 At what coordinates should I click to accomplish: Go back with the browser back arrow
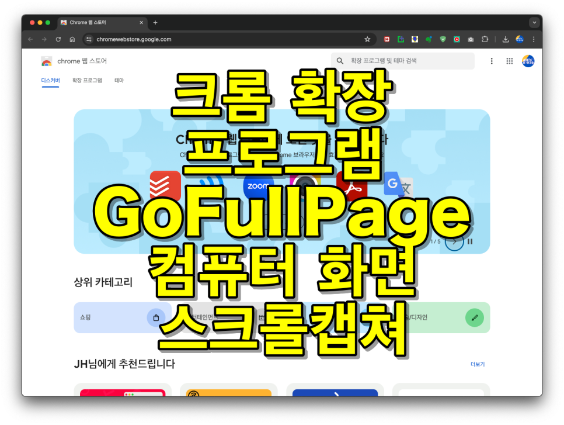(x=30, y=39)
